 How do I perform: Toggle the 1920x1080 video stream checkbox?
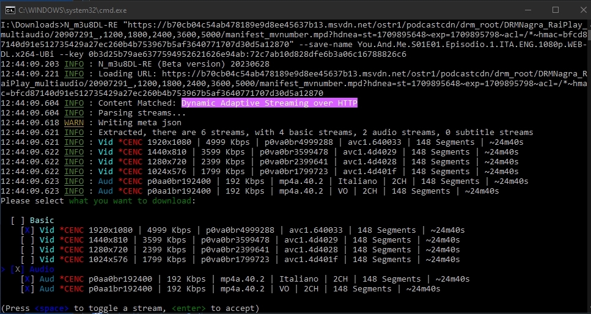click(x=28, y=230)
